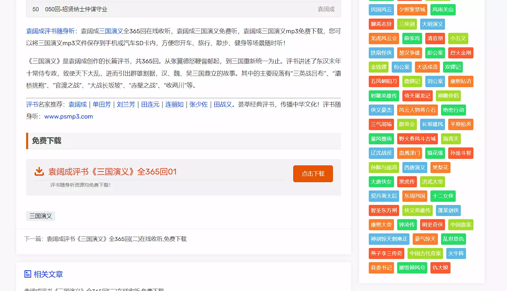Click the 田连元 storyteller link
The width and height of the screenshot is (507, 291).
coord(150,105)
